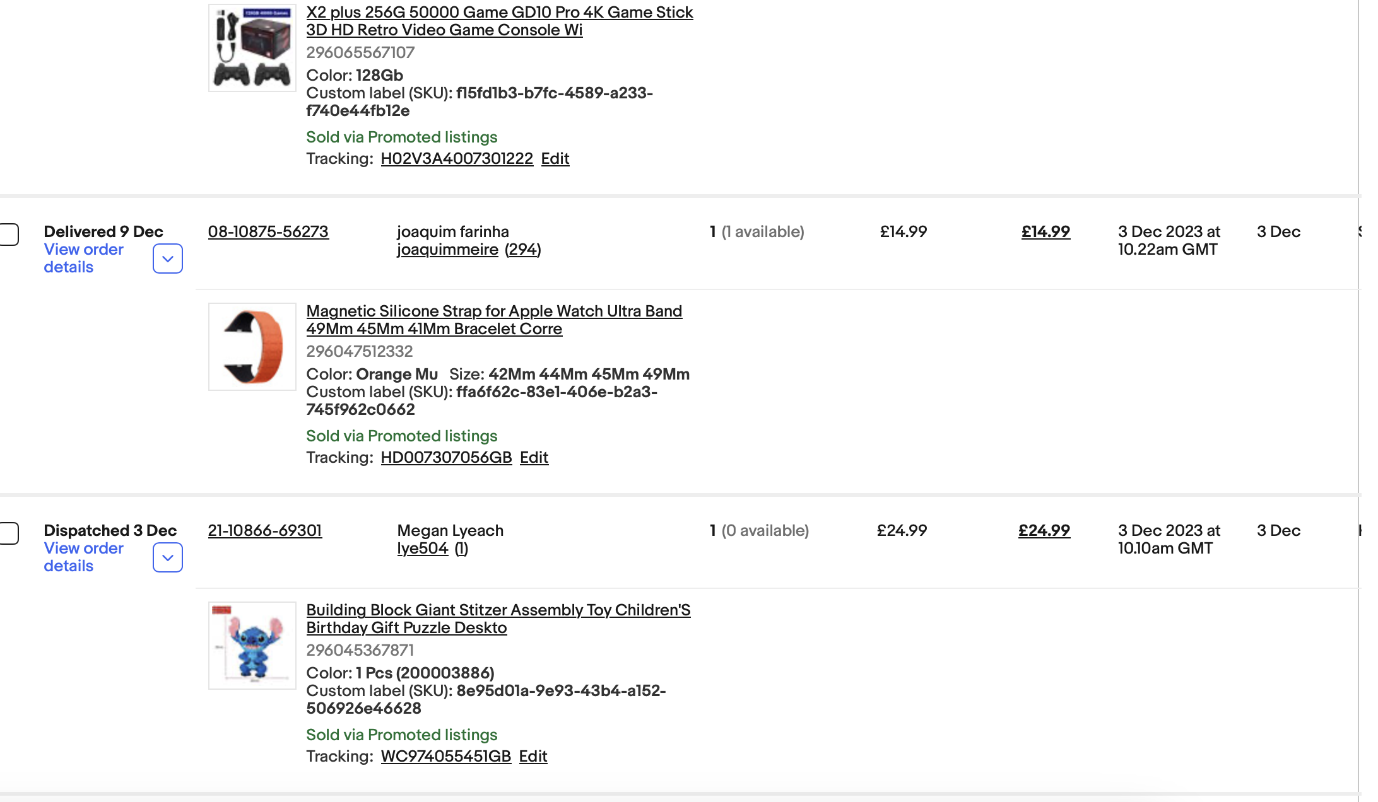The height and width of the screenshot is (802, 1378).
Task: Open buyer profile lye504
Action: [423, 548]
